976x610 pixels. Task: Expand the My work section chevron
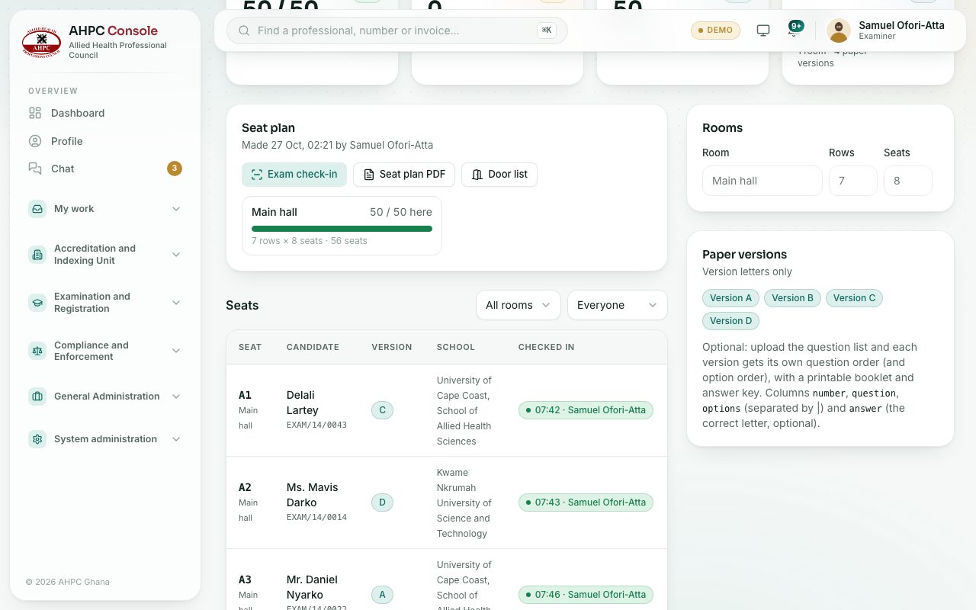176,209
